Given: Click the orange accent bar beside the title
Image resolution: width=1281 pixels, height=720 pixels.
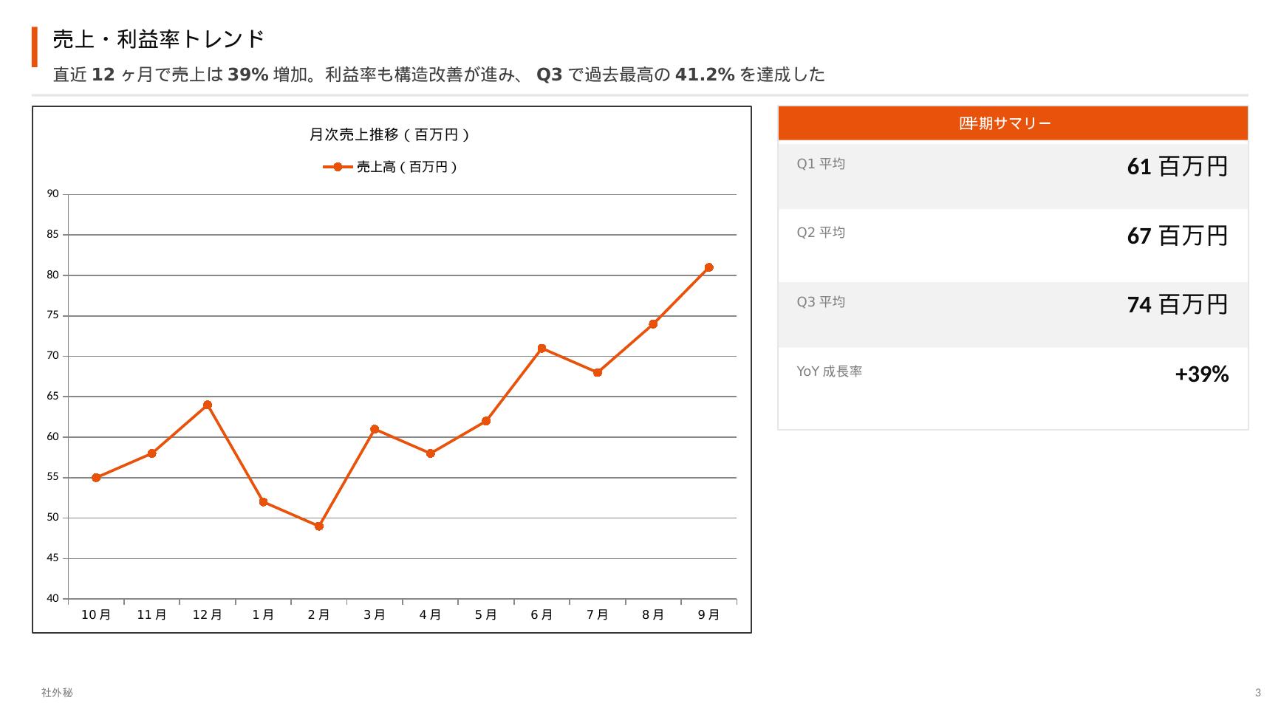Looking at the screenshot, I should (35, 47).
